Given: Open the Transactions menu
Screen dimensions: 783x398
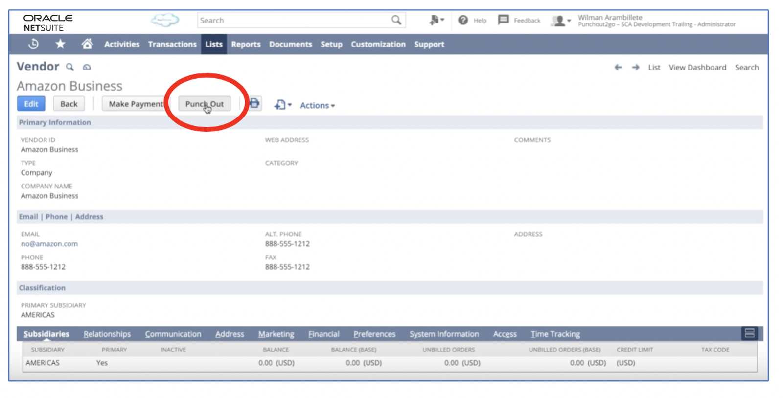Looking at the screenshot, I should pos(172,44).
